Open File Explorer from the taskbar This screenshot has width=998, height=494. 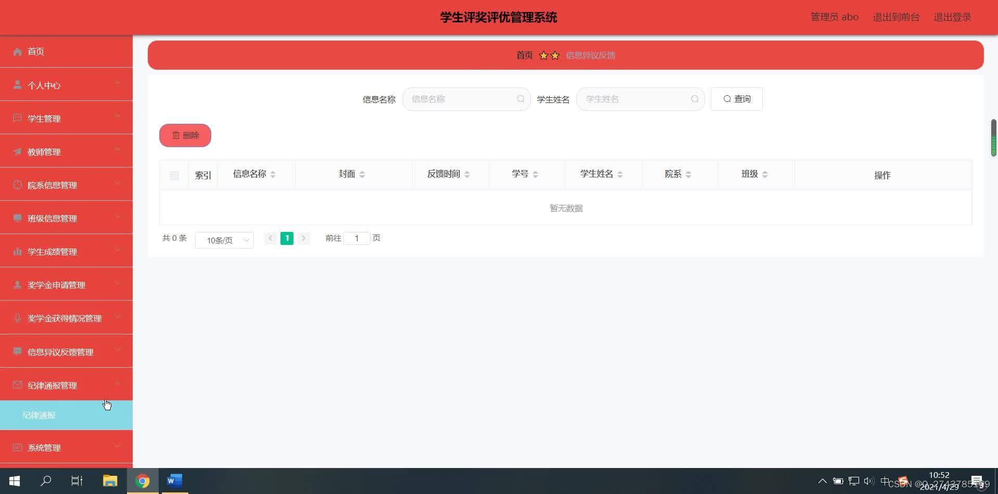tap(110, 481)
